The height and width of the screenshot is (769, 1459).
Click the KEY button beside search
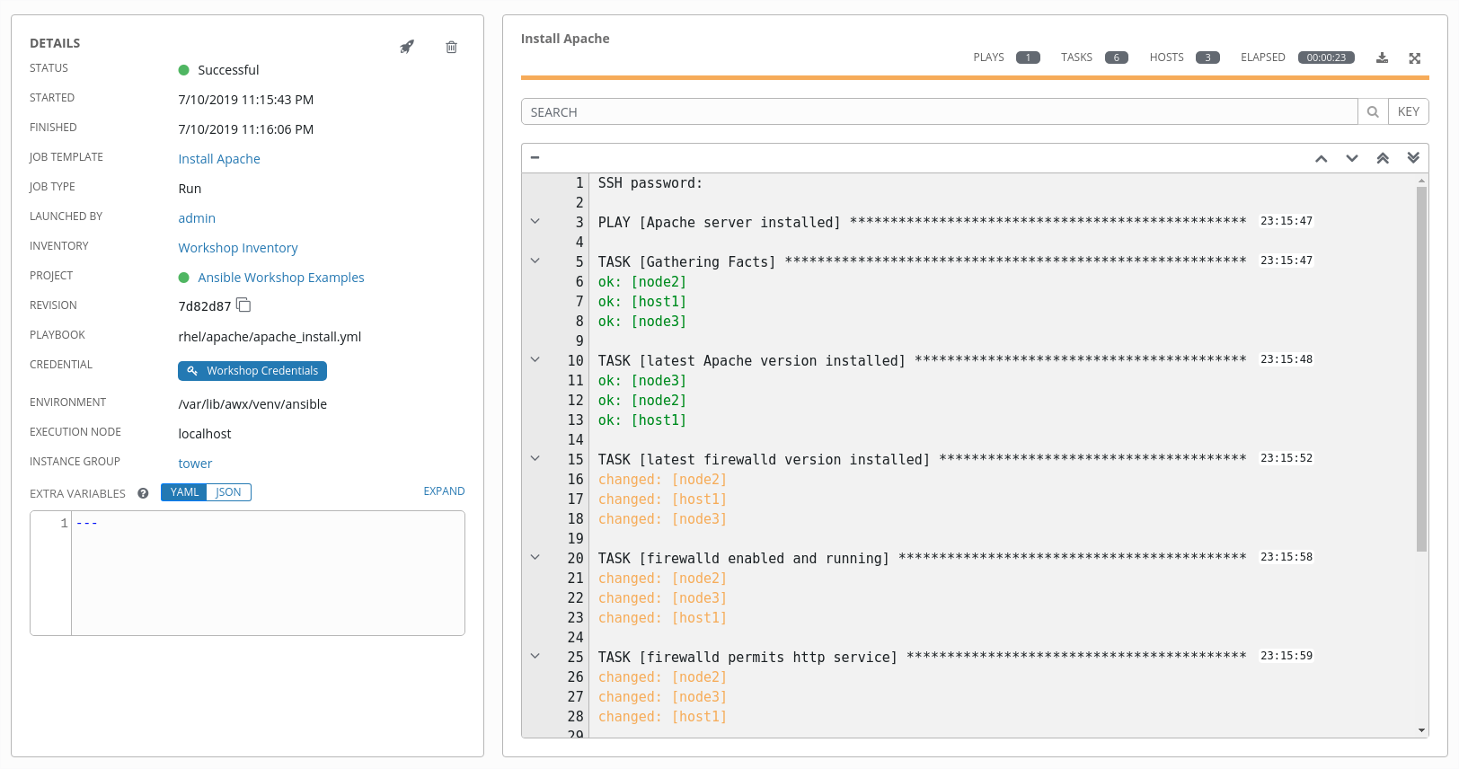click(x=1408, y=112)
